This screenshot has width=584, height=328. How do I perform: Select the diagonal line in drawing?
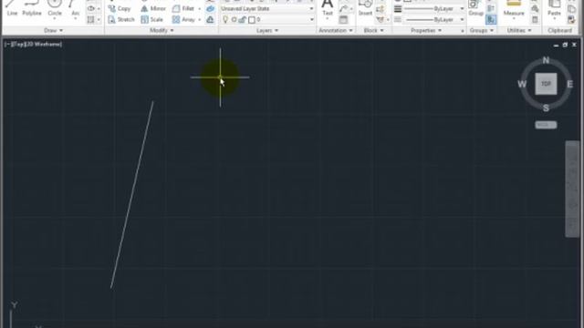click(x=132, y=194)
